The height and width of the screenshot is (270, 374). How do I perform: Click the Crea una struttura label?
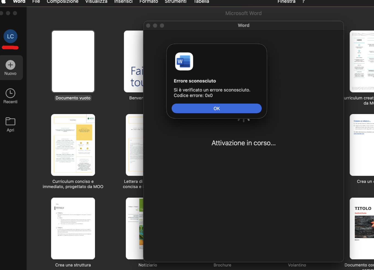pyautogui.click(x=73, y=265)
